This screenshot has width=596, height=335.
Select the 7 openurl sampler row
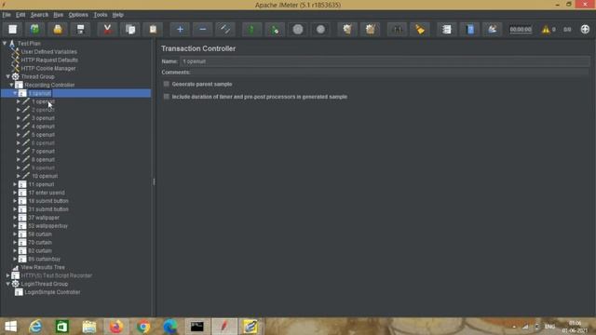coord(43,151)
